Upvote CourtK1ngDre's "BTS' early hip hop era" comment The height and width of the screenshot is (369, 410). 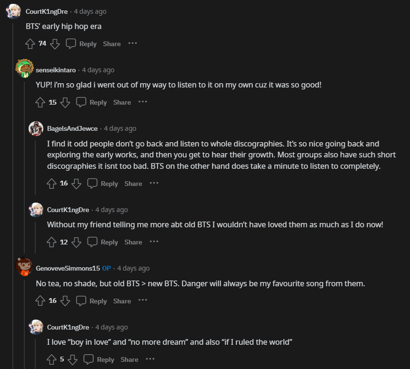click(x=30, y=44)
